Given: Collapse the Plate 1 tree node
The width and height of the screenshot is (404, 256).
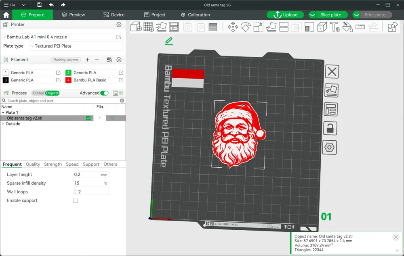Looking at the screenshot, I should click(3, 112).
